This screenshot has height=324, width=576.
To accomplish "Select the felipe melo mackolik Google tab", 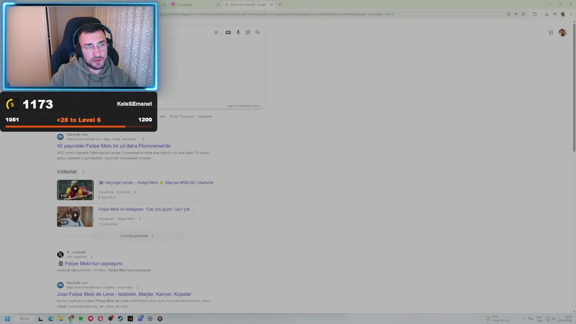I will coord(249,4).
